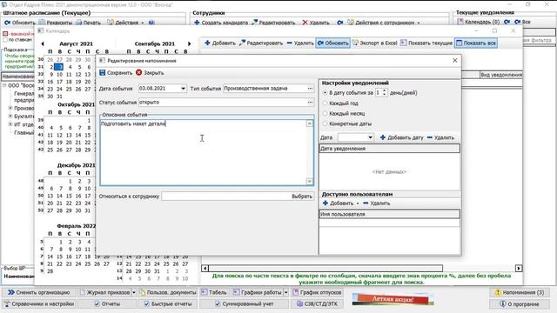557x313 pixels.
Task: Go to the previous month in calendar
Action: (43, 43)
